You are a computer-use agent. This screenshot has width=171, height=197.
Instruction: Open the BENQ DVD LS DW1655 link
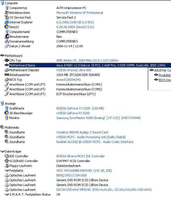(71, 175)
